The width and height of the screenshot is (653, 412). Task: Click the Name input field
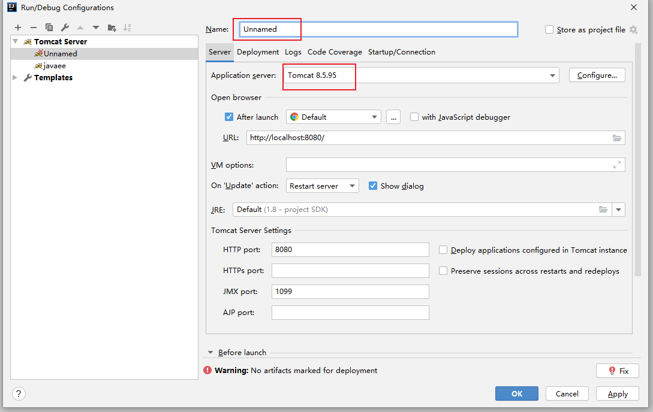tap(378, 29)
